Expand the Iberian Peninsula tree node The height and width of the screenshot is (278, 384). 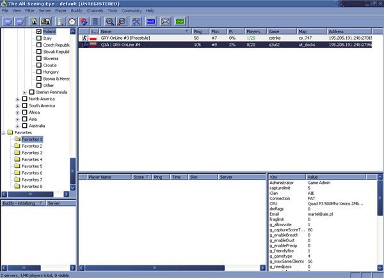25,92
